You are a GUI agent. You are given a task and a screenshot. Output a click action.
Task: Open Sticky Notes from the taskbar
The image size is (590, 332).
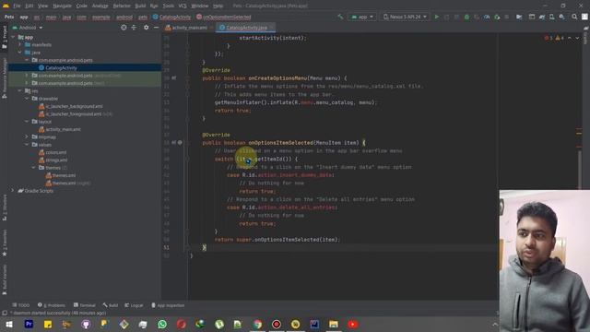(x=48, y=324)
